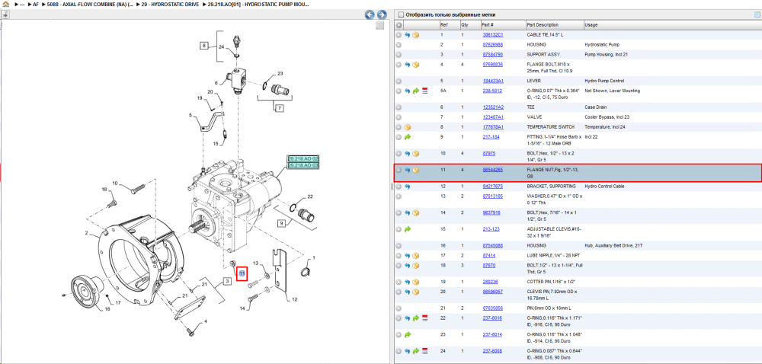
Task: Click the box icon for COTTER PIN row
Action: point(415,282)
